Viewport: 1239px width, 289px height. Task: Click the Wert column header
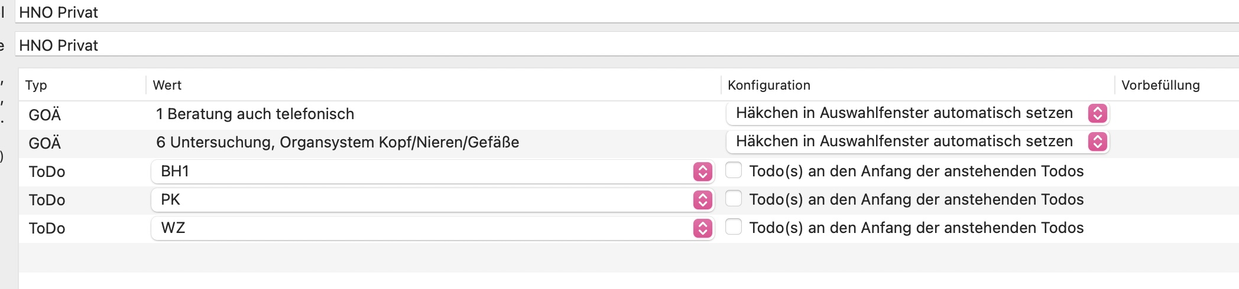(x=167, y=85)
